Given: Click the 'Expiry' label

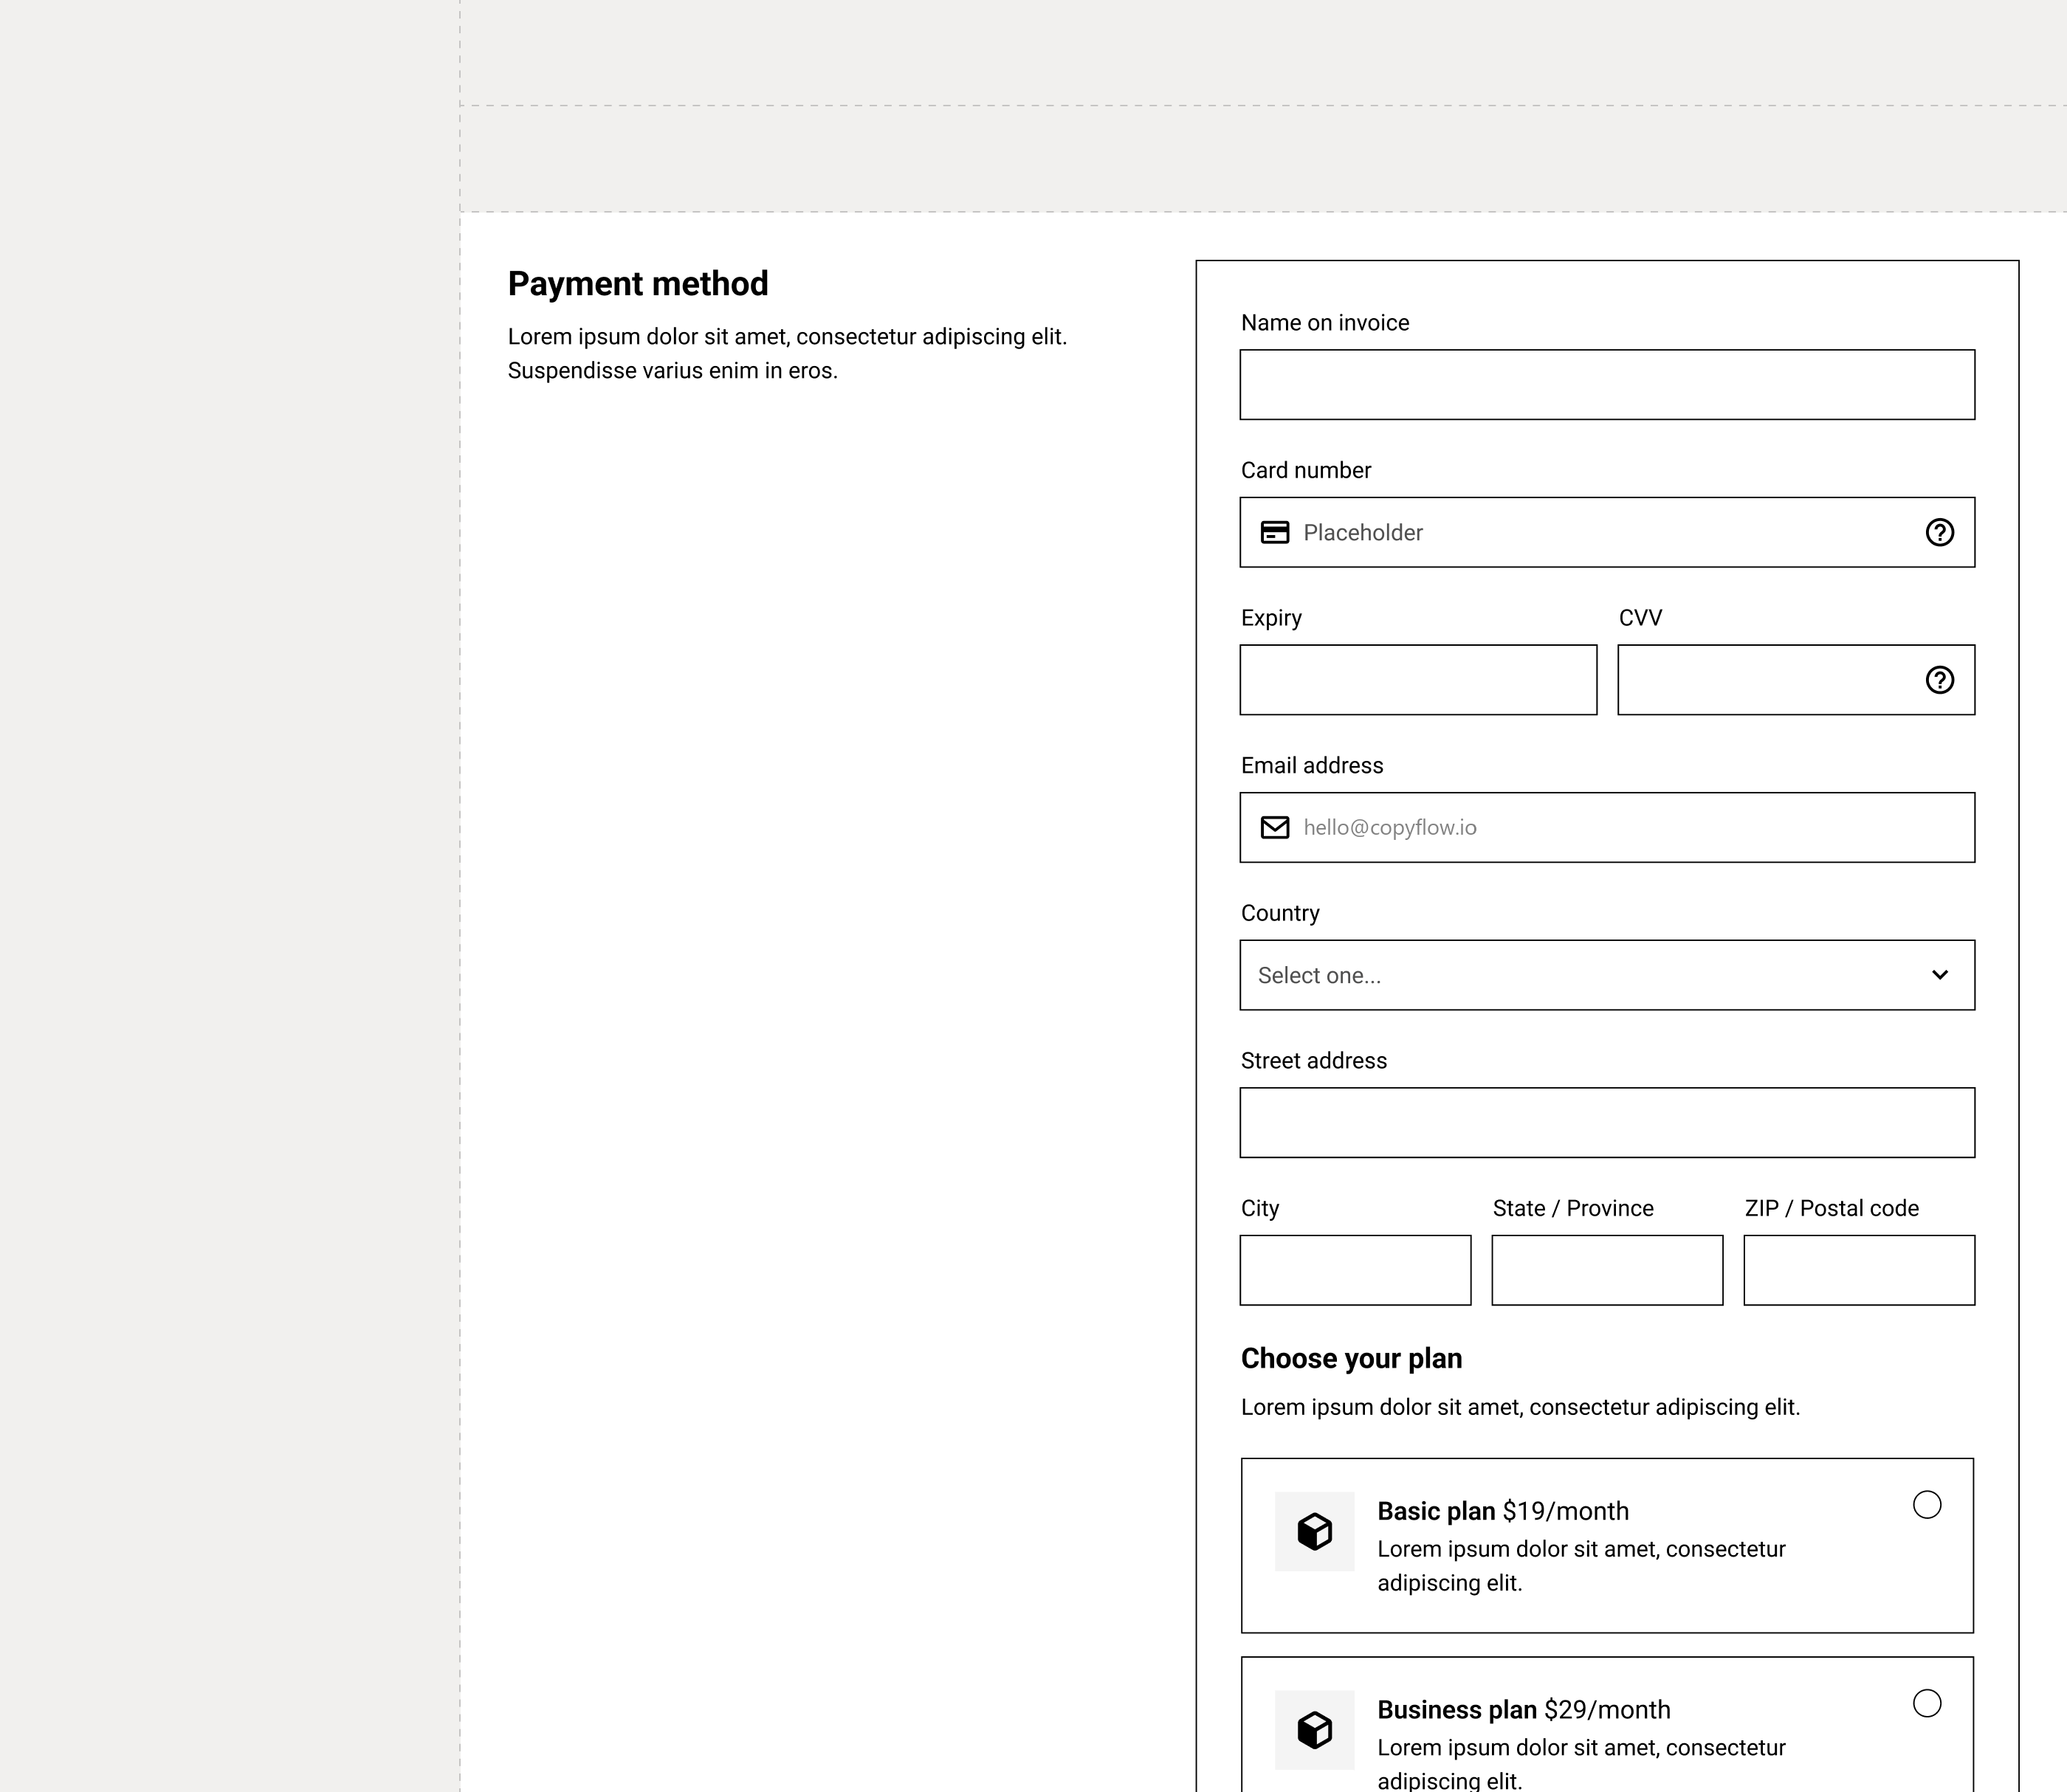Looking at the screenshot, I should point(1271,618).
